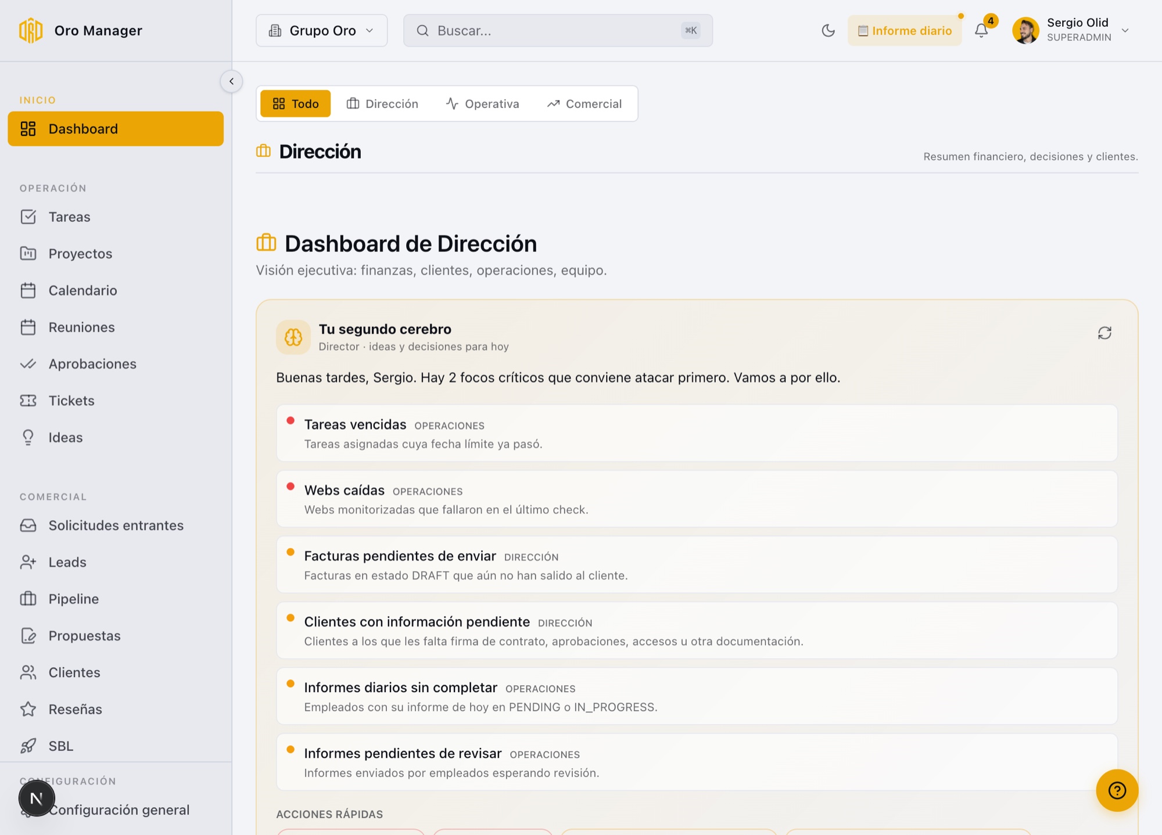Open Informes pendientes de revisar card

point(697,761)
